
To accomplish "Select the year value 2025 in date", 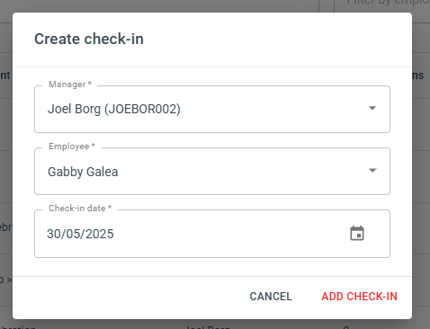I will [100, 234].
